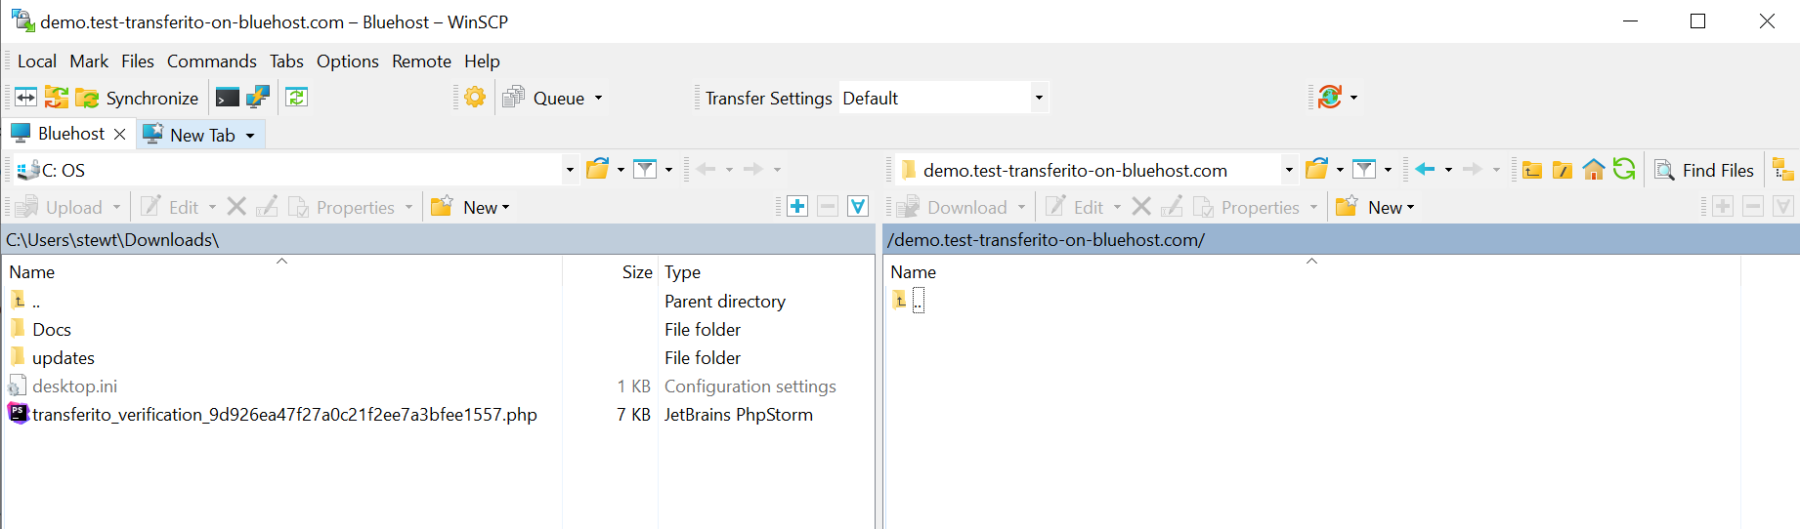Click the remote path /demo.test-transferito-on-bluehost.com/ bar
Image resolution: width=1800 pixels, height=529 pixels.
pos(1341,239)
